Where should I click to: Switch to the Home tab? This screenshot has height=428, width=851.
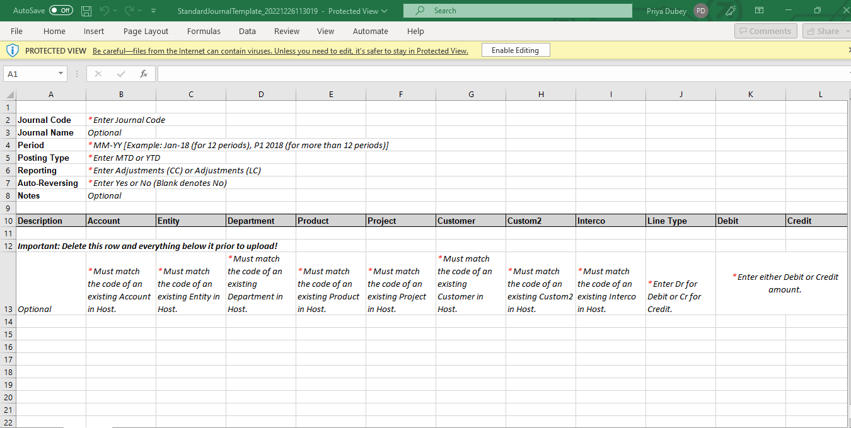(x=54, y=31)
